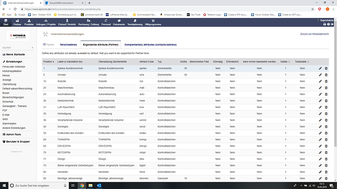
Task: Edit the Automatisierung attribute
Action: tap(320, 94)
